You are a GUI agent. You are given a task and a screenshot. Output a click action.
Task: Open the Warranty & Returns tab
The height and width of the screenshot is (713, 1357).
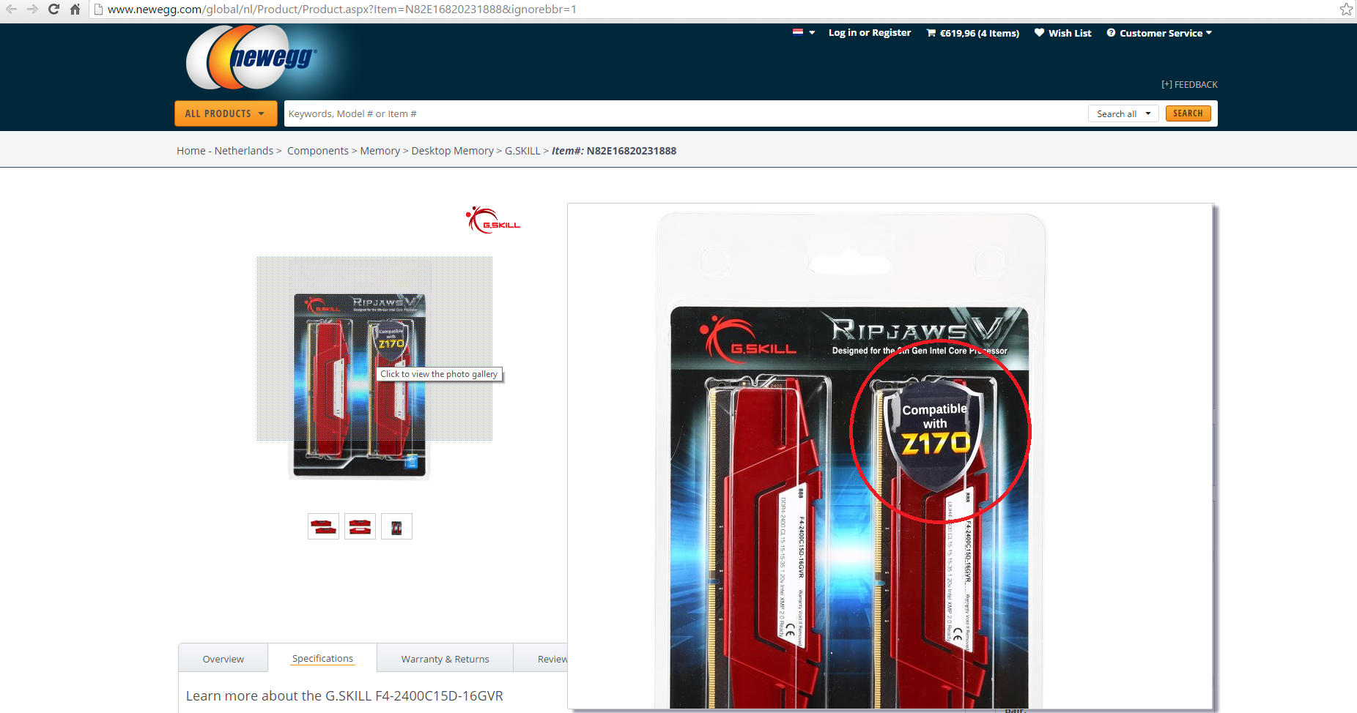point(445,659)
